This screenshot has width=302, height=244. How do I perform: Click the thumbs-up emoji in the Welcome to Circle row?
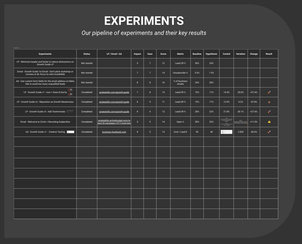tap(269, 122)
